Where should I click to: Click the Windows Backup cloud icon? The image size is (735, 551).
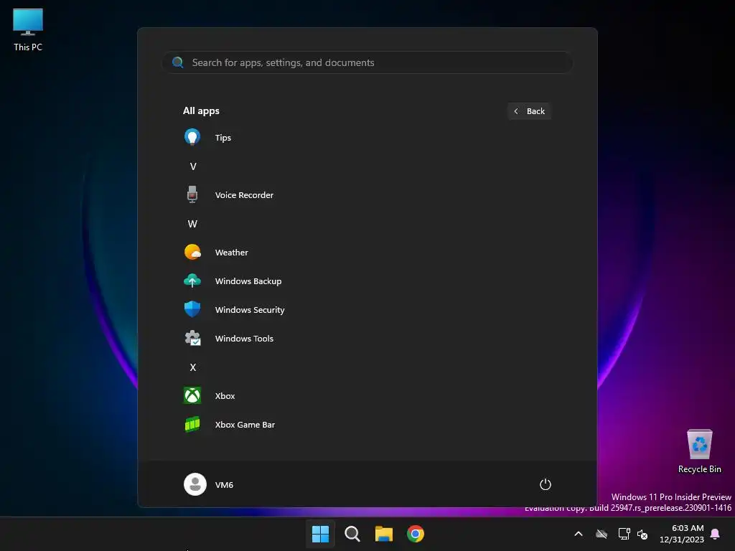[192, 281]
